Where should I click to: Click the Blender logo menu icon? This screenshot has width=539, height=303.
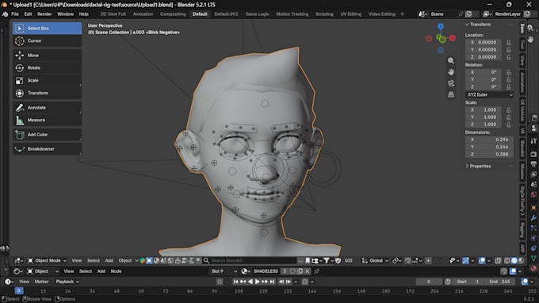coord(5,14)
